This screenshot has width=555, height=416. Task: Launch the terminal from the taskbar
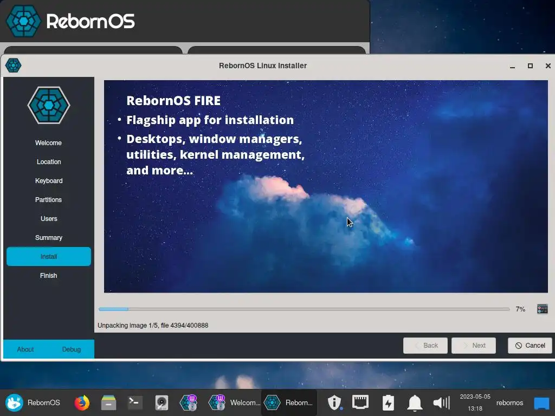point(135,402)
